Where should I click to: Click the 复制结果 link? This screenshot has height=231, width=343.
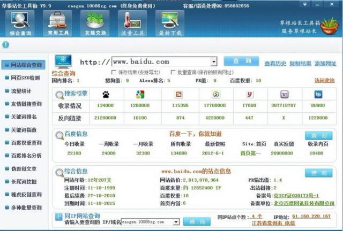tap(300, 64)
